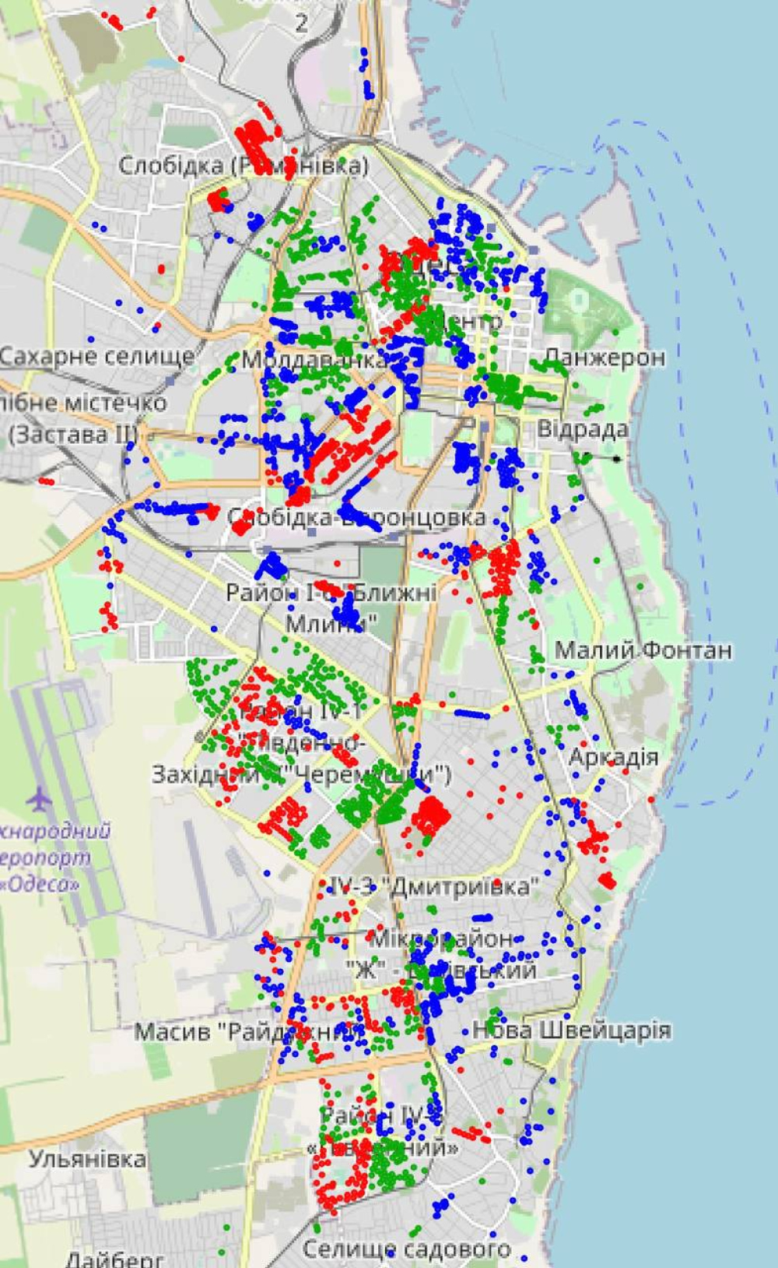Click the Нова Швейцарія label
Viewport: 778px width, 1268px height.
click(x=572, y=1030)
